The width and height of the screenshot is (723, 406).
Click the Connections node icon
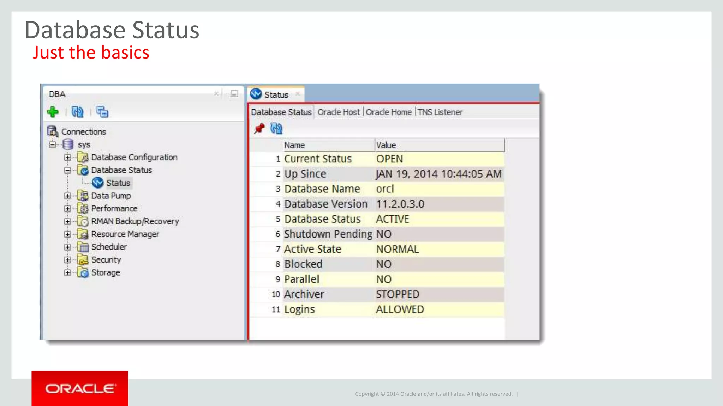coord(53,131)
